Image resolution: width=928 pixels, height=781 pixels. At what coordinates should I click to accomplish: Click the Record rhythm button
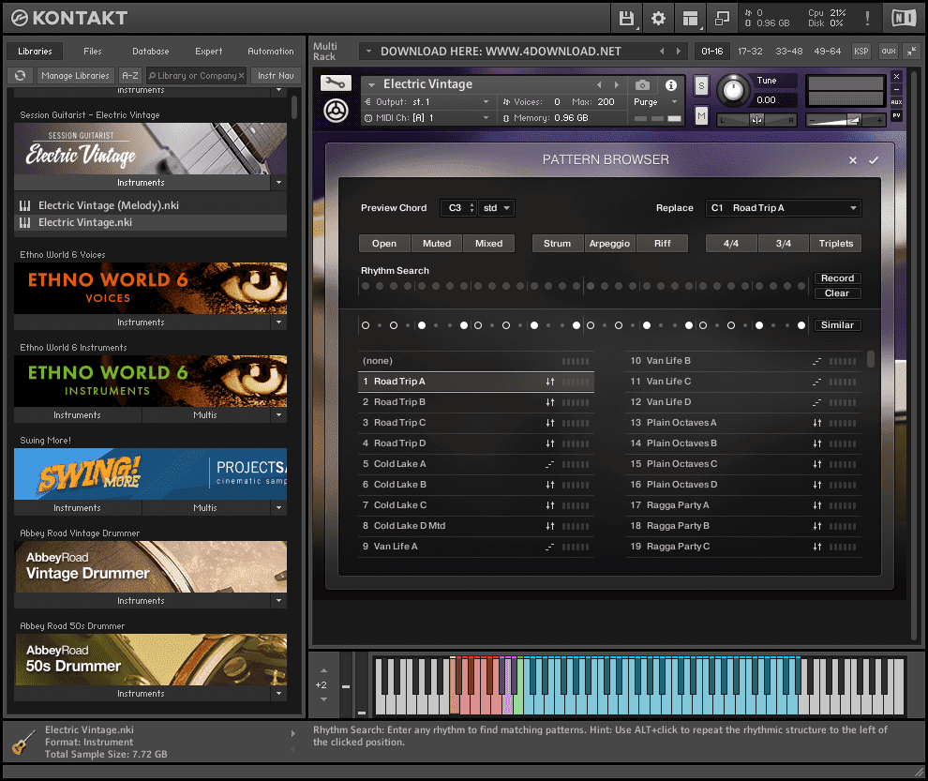[837, 278]
